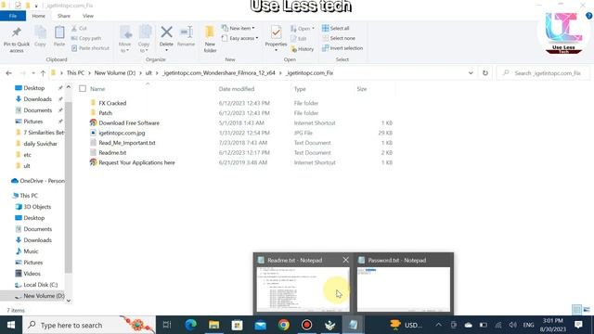Select Password.txt Notepad preview thumbnail
The height and width of the screenshot is (334, 594).
click(x=404, y=289)
